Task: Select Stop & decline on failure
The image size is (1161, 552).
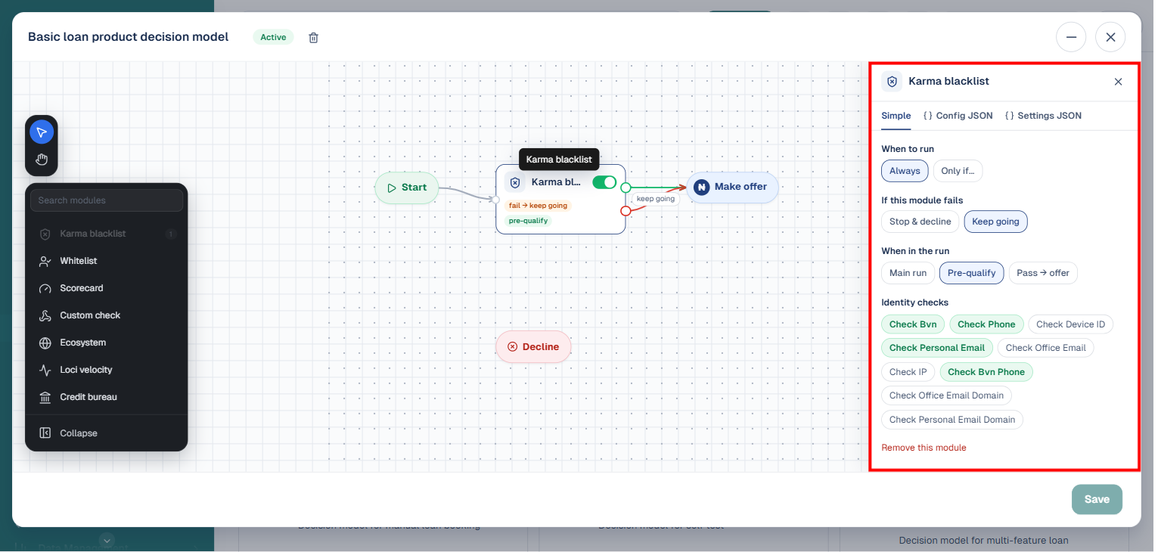Action: 920,222
